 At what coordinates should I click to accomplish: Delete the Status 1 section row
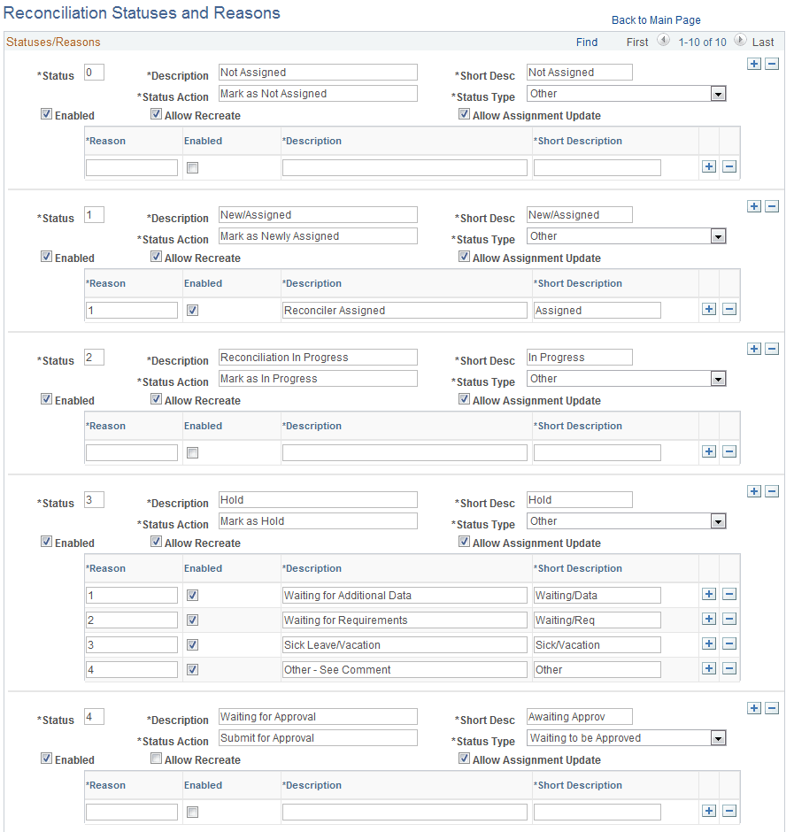772,206
